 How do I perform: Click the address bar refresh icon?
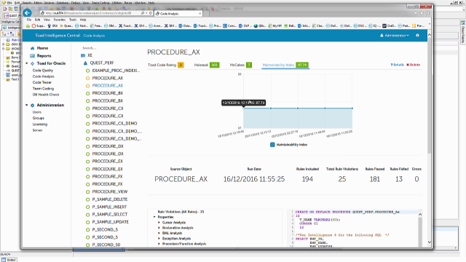[151, 13]
